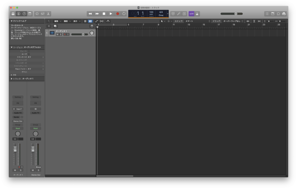Image resolution: width=297 pixels, height=189 pixels.
Task: Duplicate the track with the duplicate icon
Action: click(55, 26)
